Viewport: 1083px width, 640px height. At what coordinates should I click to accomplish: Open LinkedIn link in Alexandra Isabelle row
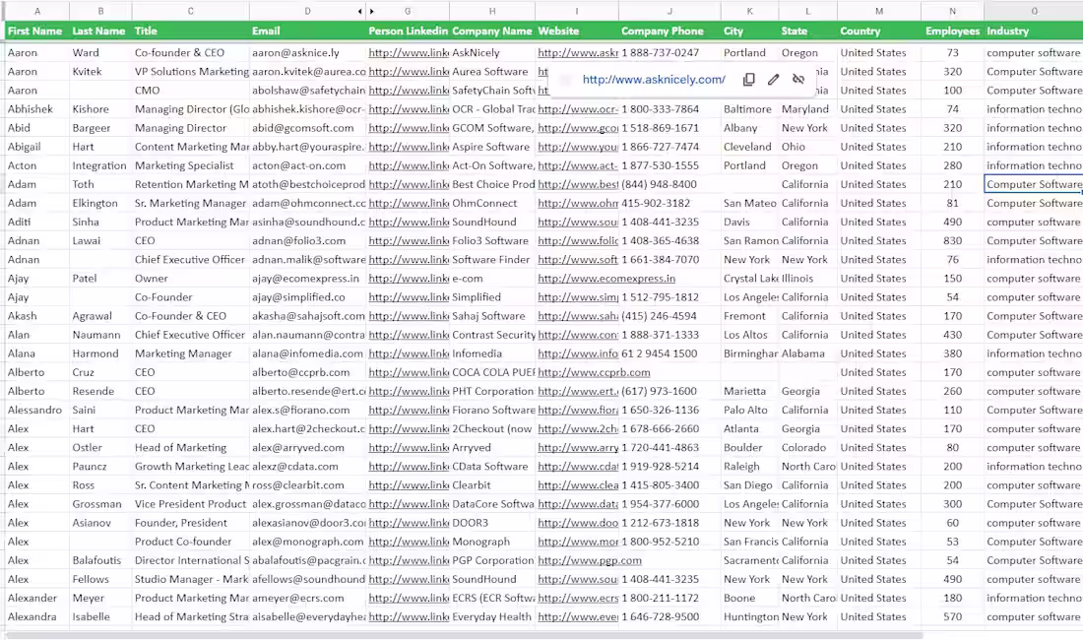pos(409,617)
